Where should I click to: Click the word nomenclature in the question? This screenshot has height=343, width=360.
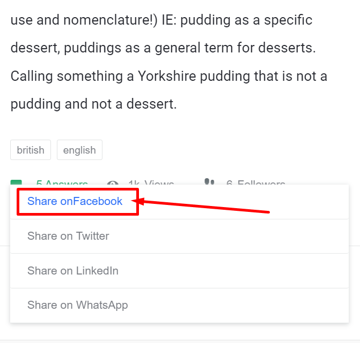click(107, 20)
